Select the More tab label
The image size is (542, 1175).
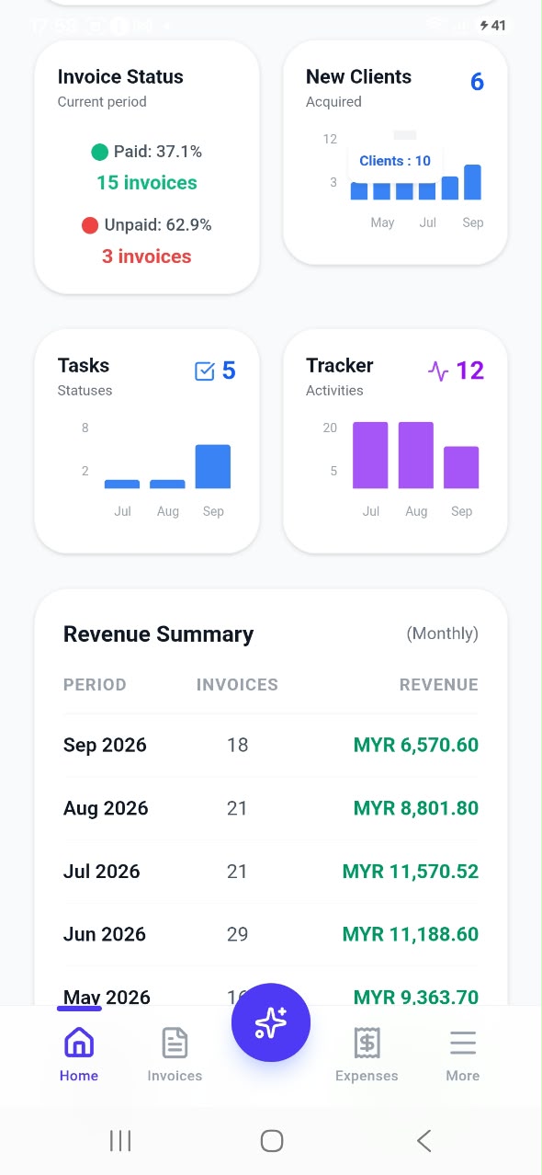click(463, 1076)
